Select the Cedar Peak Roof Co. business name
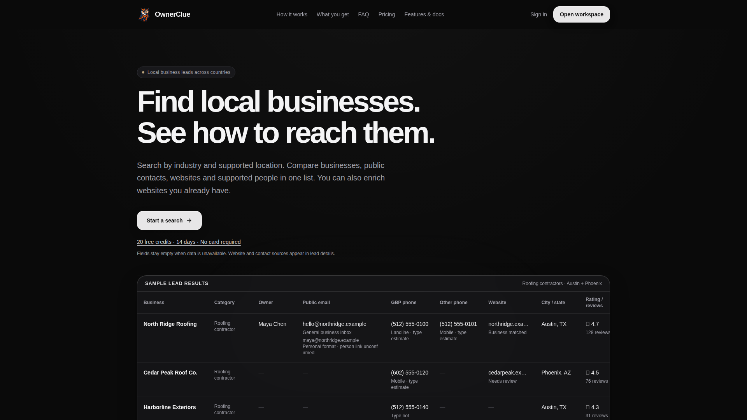The image size is (747, 420). click(x=170, y=373)
